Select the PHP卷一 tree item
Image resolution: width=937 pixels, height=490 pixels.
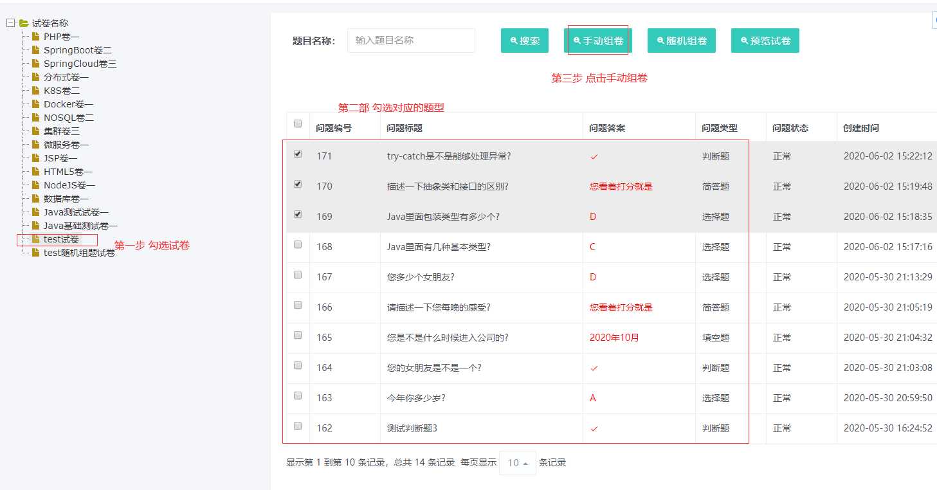pyautogui.click(x=61, y=37)
